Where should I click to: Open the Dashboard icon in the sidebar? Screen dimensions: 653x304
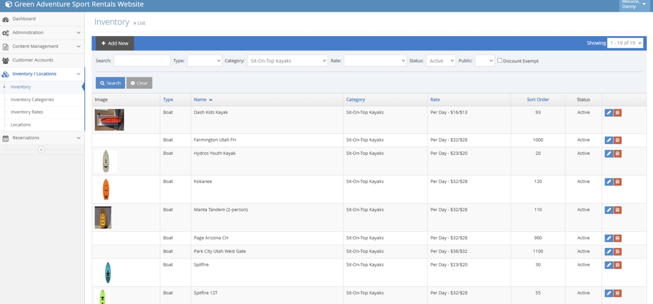(6, 19)
